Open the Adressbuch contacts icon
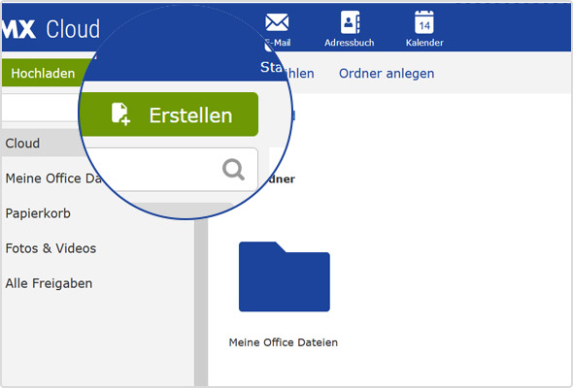This screenshot has width=573, height=388. click(350, 22)
